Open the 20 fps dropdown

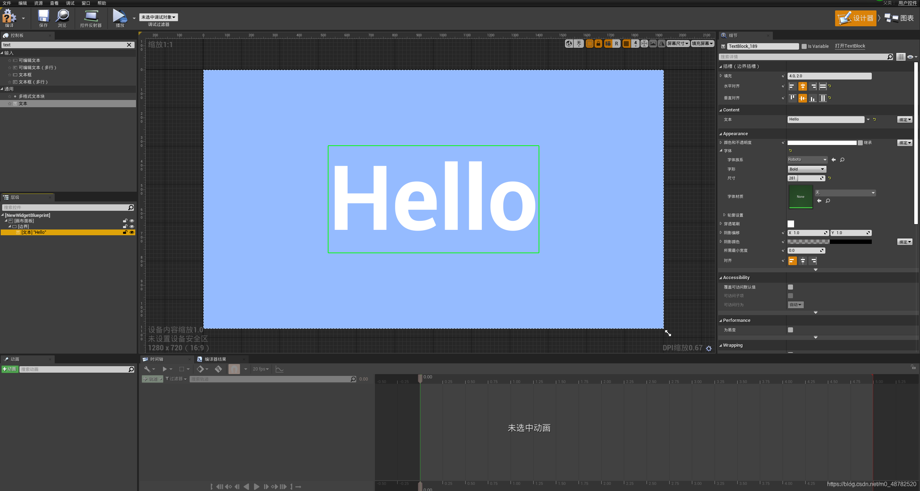(261, 369)
